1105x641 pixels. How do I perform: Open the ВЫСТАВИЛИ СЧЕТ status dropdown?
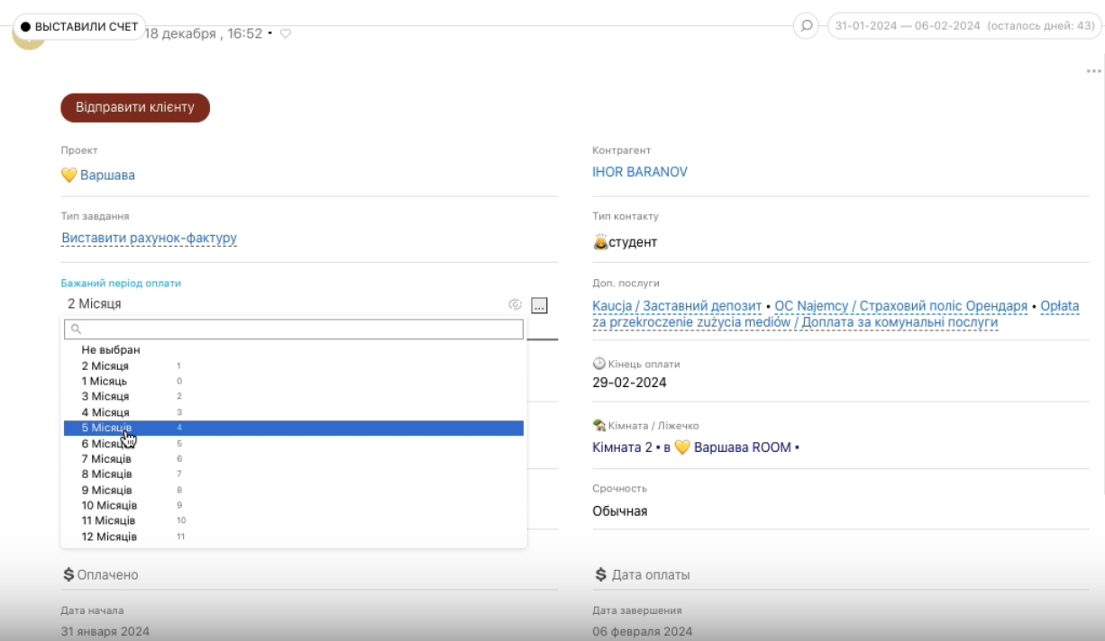(x=79, y=27)
